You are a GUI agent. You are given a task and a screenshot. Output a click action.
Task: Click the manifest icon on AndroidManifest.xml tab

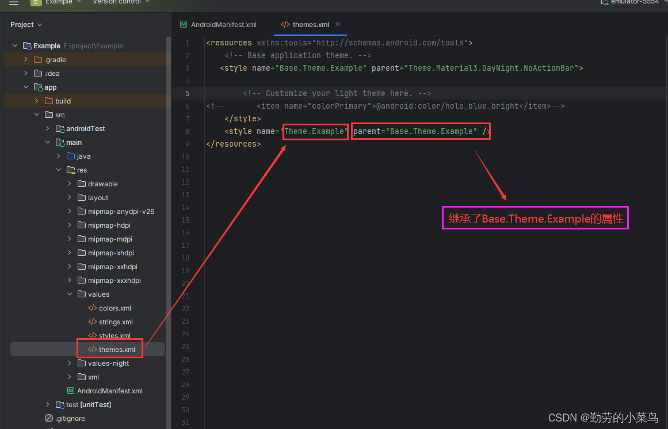coord(183,24)
